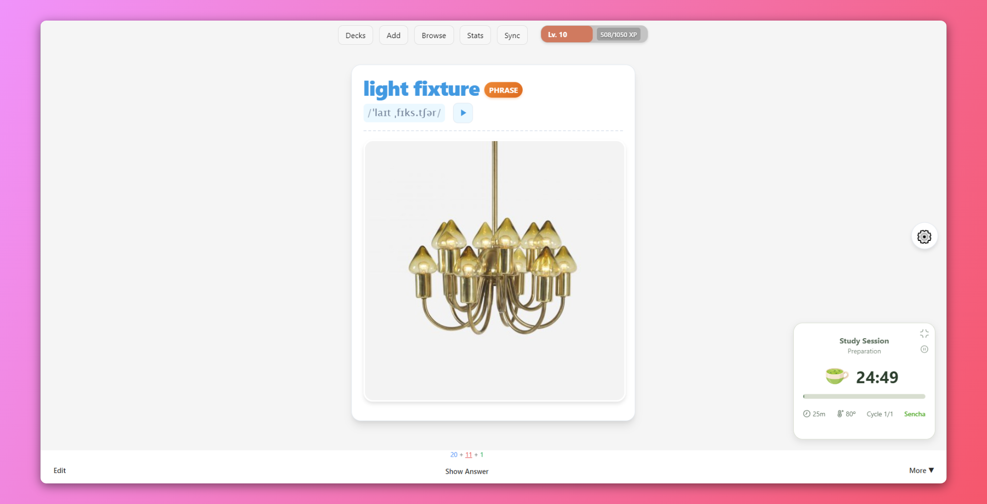Go to the Stats page

pyautogui.click(x=475, y=35)
